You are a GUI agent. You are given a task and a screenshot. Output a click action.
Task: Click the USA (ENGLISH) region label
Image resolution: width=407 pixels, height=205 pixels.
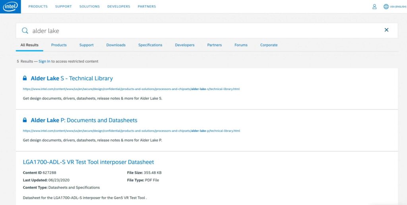click(x=398, y=7)
